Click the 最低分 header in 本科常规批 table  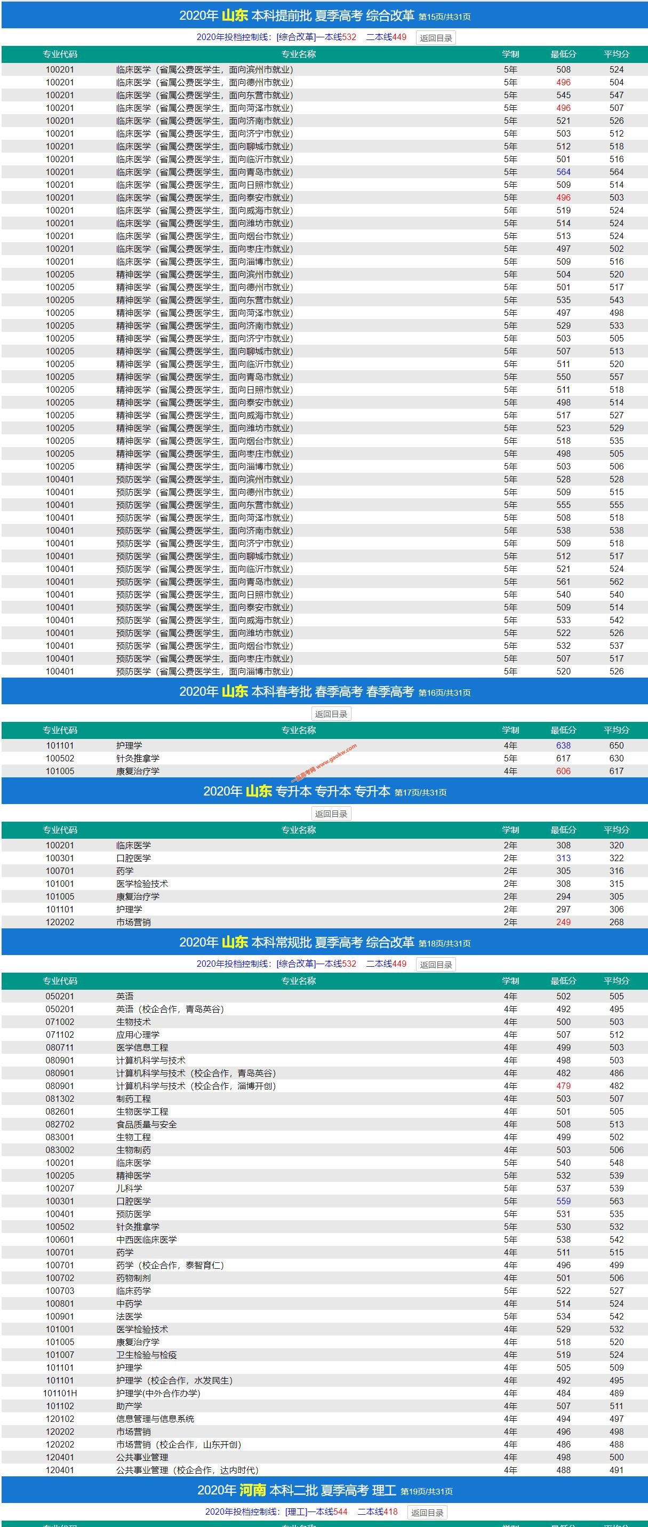(563, 981)
